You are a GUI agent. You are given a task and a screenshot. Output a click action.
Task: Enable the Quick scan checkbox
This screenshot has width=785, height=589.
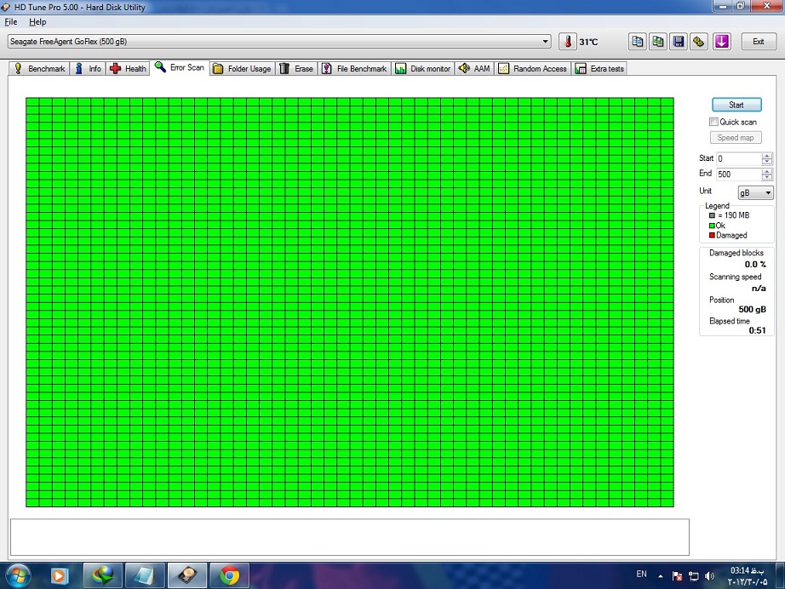[x=714, y=122]
